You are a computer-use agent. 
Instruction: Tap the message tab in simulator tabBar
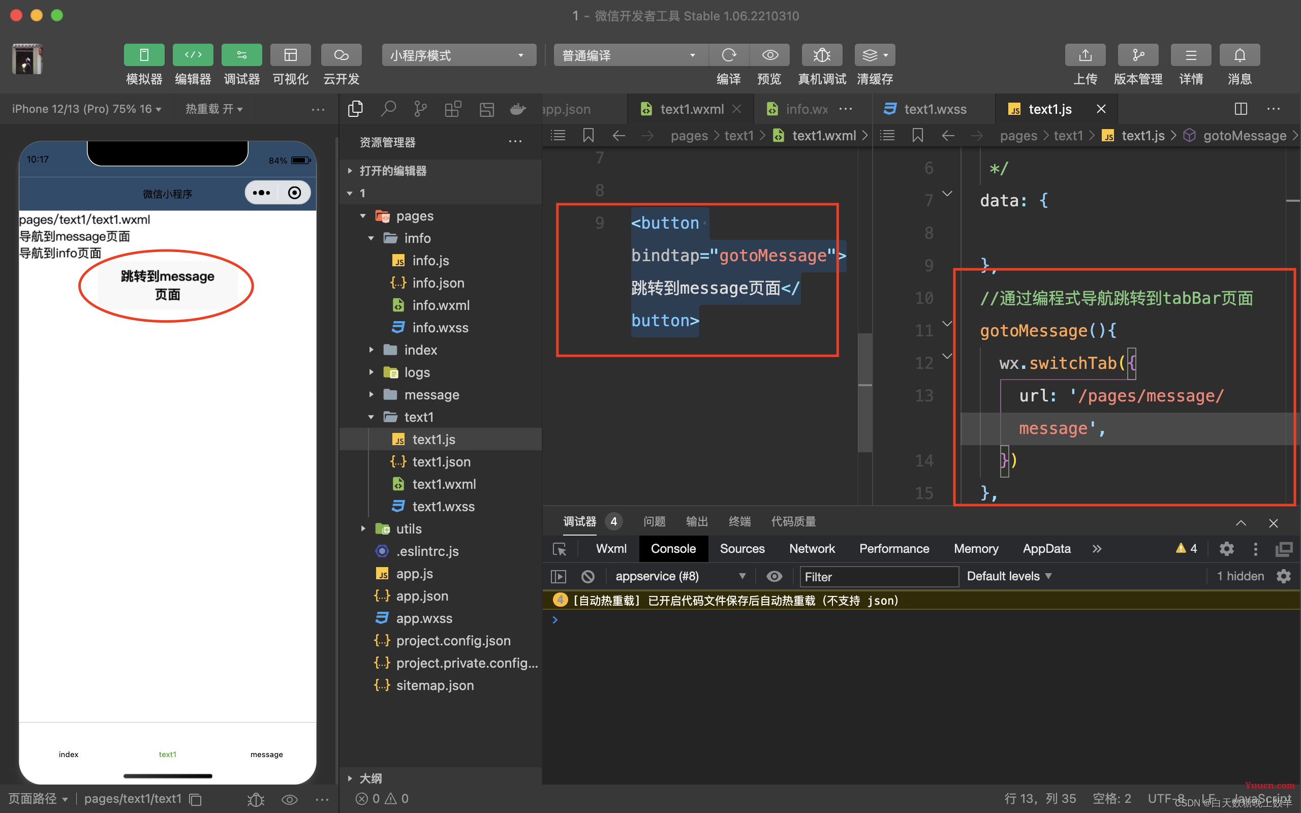267,754
